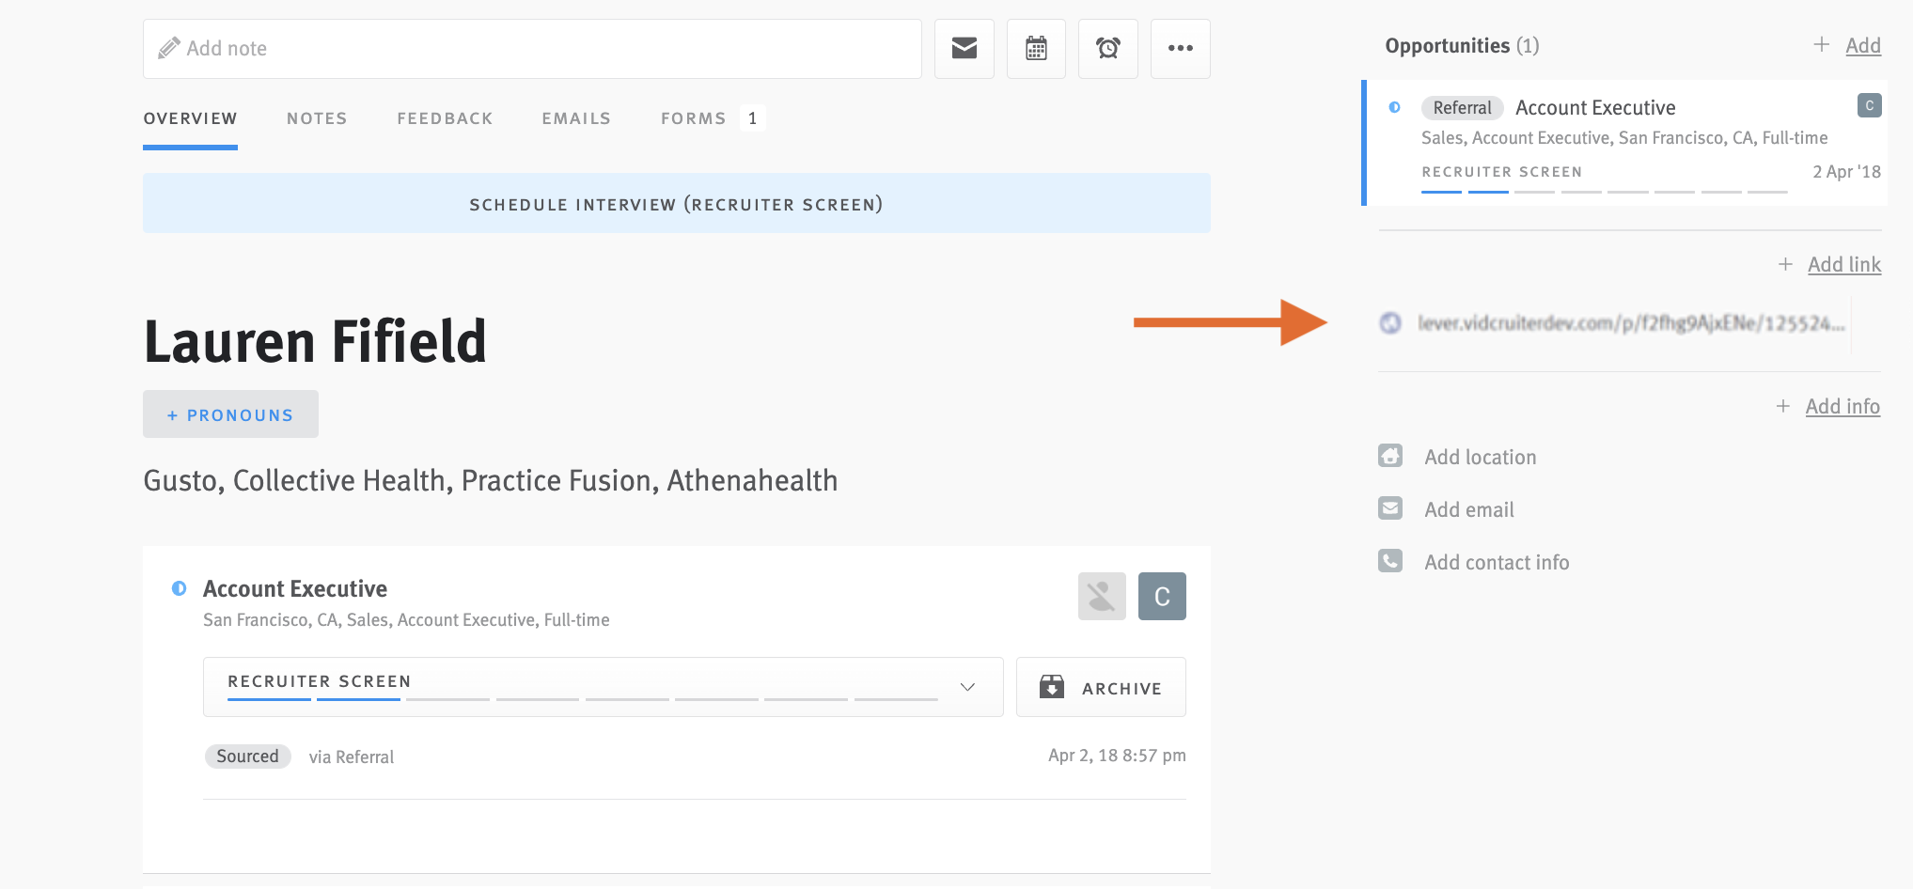Viewport: 1913px width, 889px height.
Task: Open the Recruiter Screen stage dropdown
Action: click(967, 687)
